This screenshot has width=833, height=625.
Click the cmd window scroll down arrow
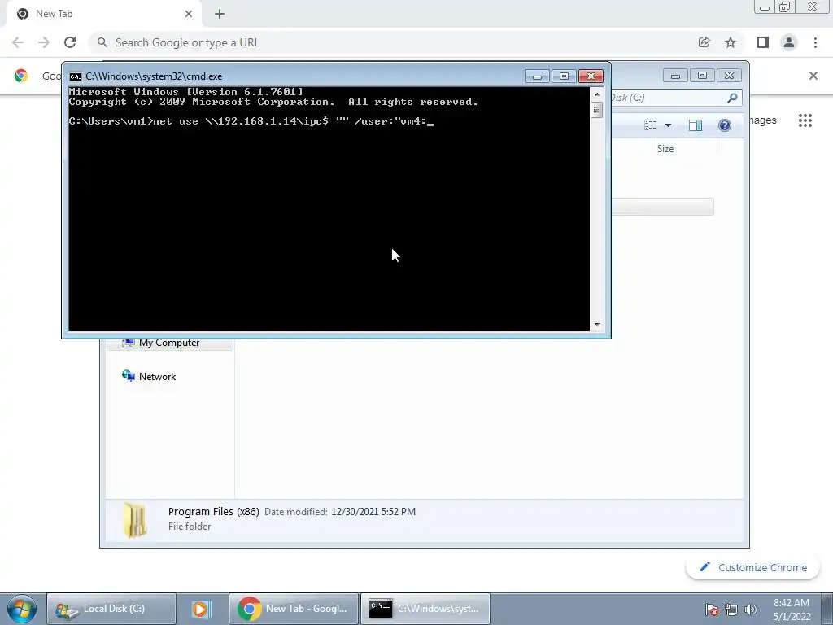[x=597, y=324]
